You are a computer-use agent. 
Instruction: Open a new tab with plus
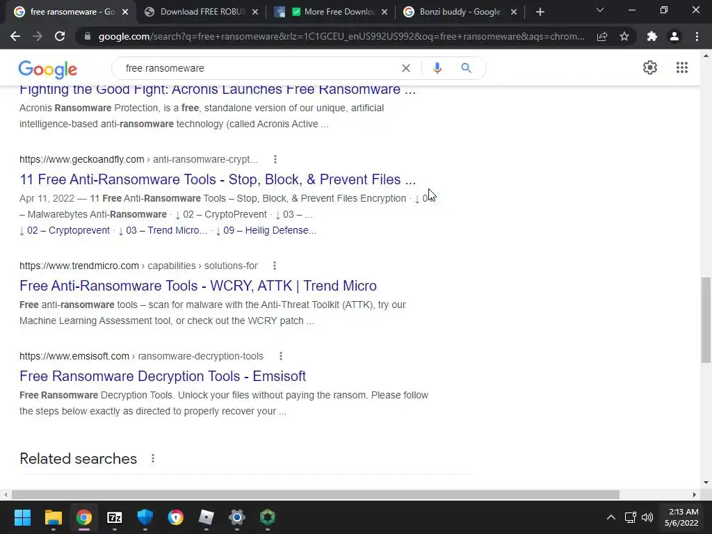(540, 12)
